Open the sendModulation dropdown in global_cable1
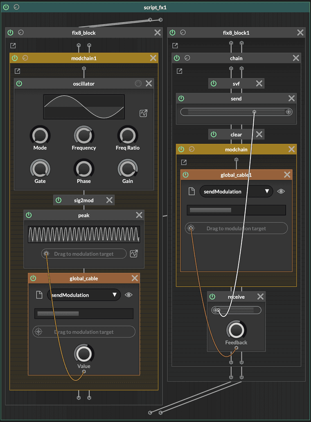The height and width of the screenshot is (422, 311). (x=236, y=191)
